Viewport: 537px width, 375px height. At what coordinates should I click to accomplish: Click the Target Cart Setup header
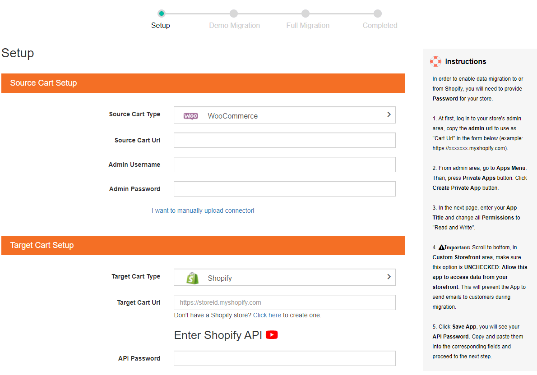(x=203, y=245)
